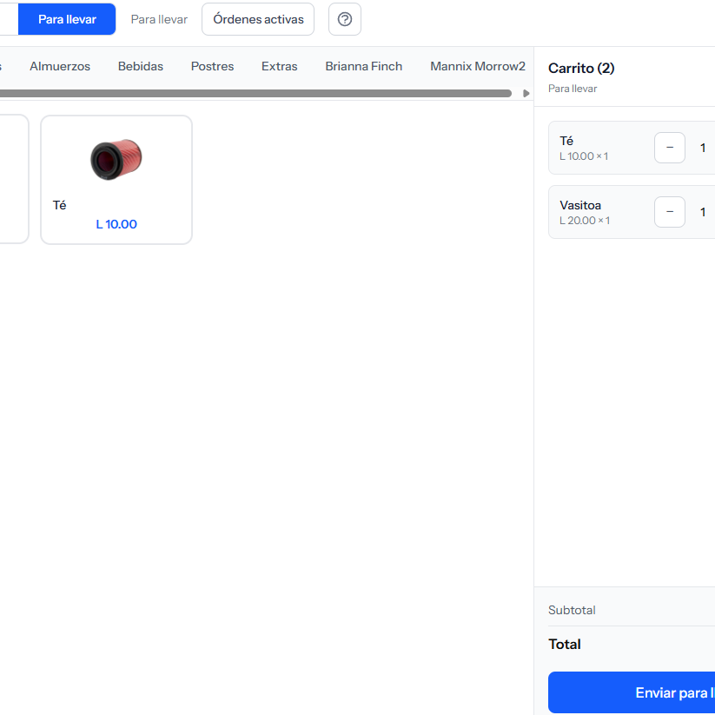The width and height of the screenshot is (715, 715).
Task: Click the category bar right scroll arrow
Action: coord(526,94)
